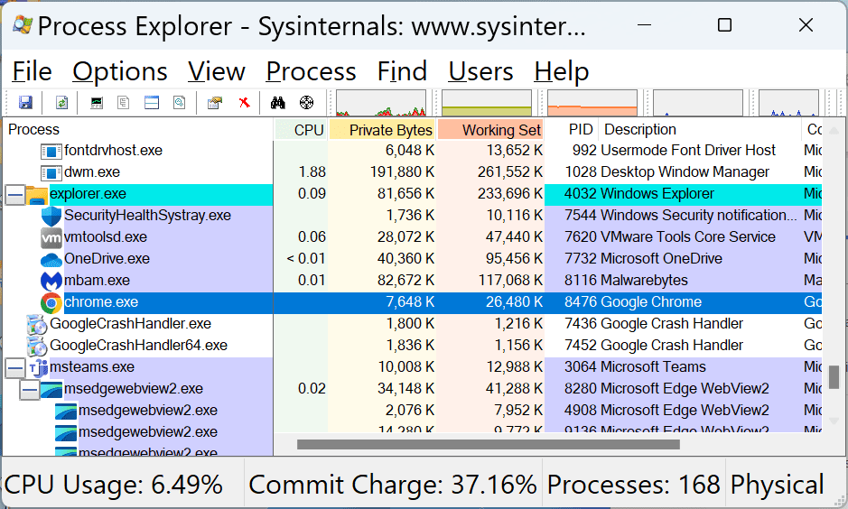Click the CPU usage mini graph
848x509 pixels.
380,103
